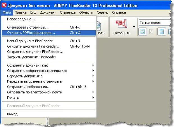Expand Сохранить выбранные страницы как submenu
Viewport: 174px width, 127px height.
[49, 71]
